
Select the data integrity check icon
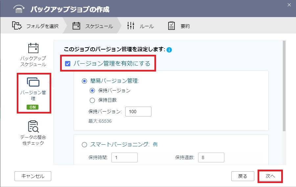point(33,127)
